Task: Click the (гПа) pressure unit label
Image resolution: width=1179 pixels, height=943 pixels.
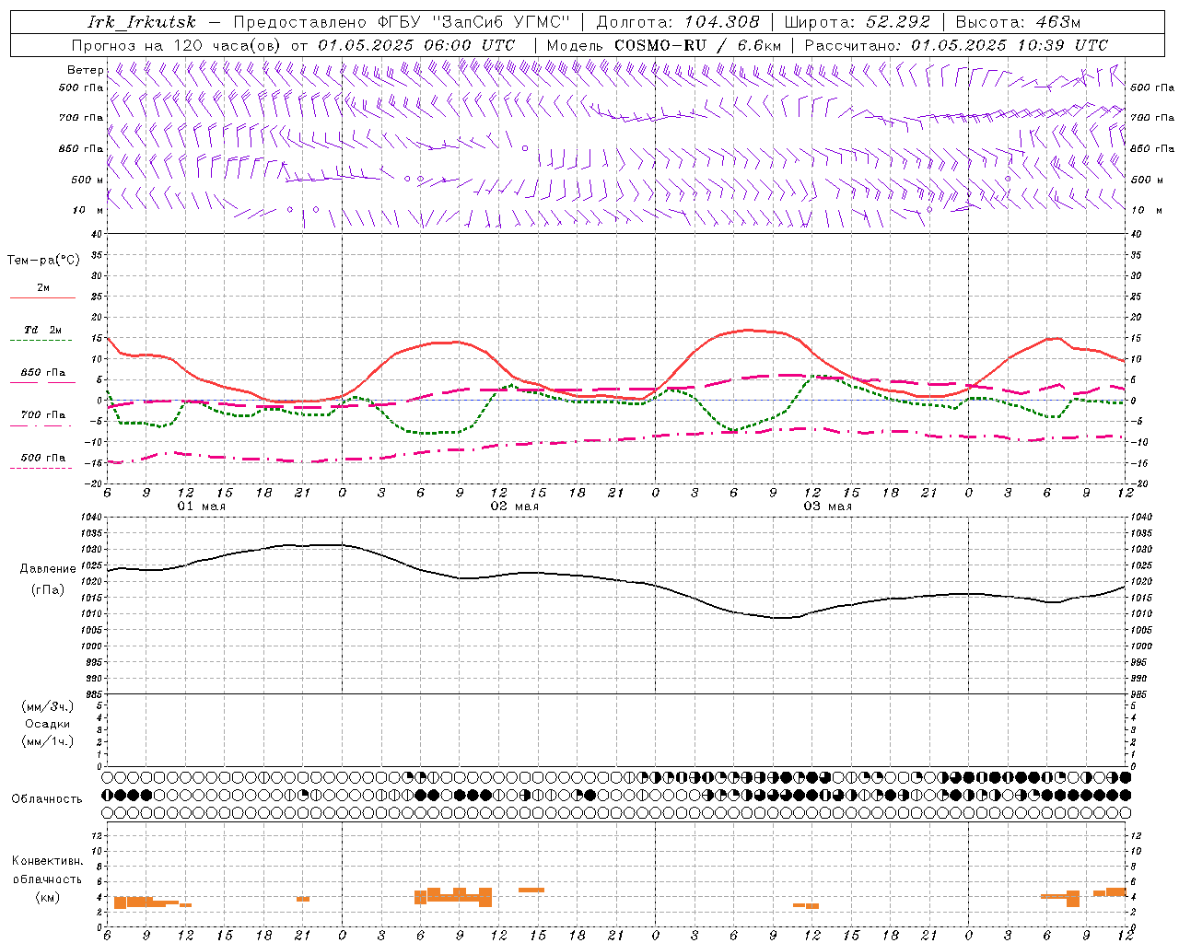Action: point(48,589)
